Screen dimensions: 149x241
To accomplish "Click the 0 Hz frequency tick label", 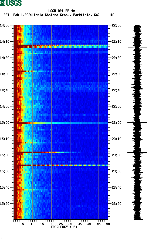I will 13,224.
